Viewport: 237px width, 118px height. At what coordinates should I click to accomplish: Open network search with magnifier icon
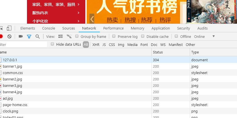pos(38,36)
